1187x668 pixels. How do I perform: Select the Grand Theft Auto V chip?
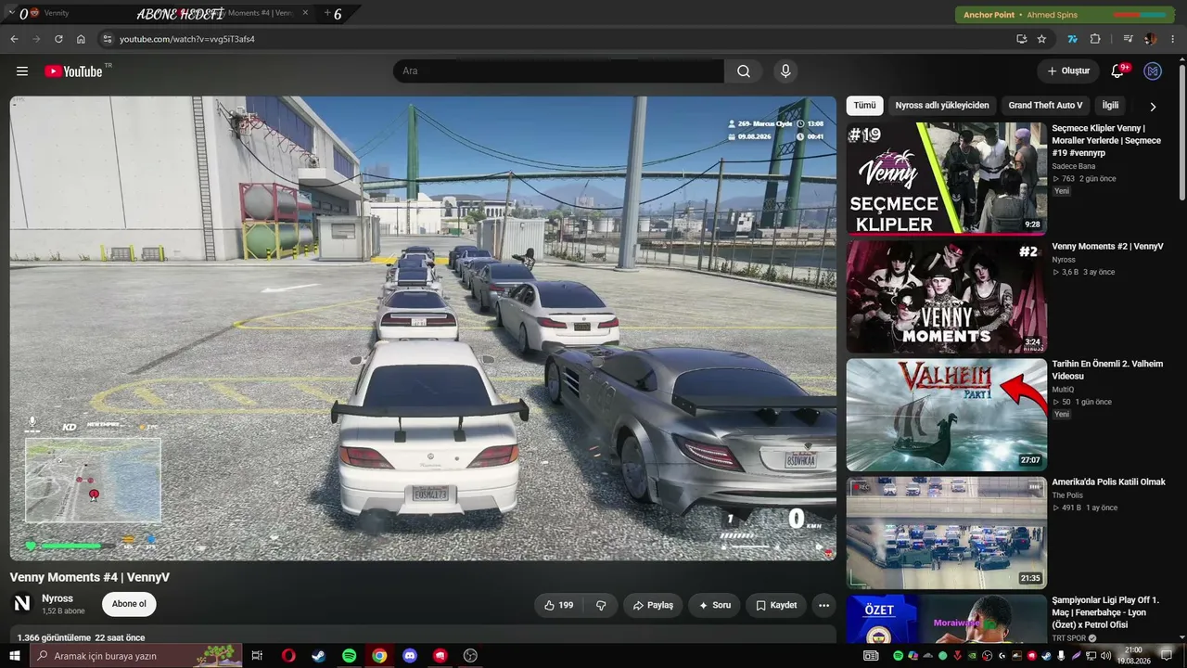tap(1045, 106)
